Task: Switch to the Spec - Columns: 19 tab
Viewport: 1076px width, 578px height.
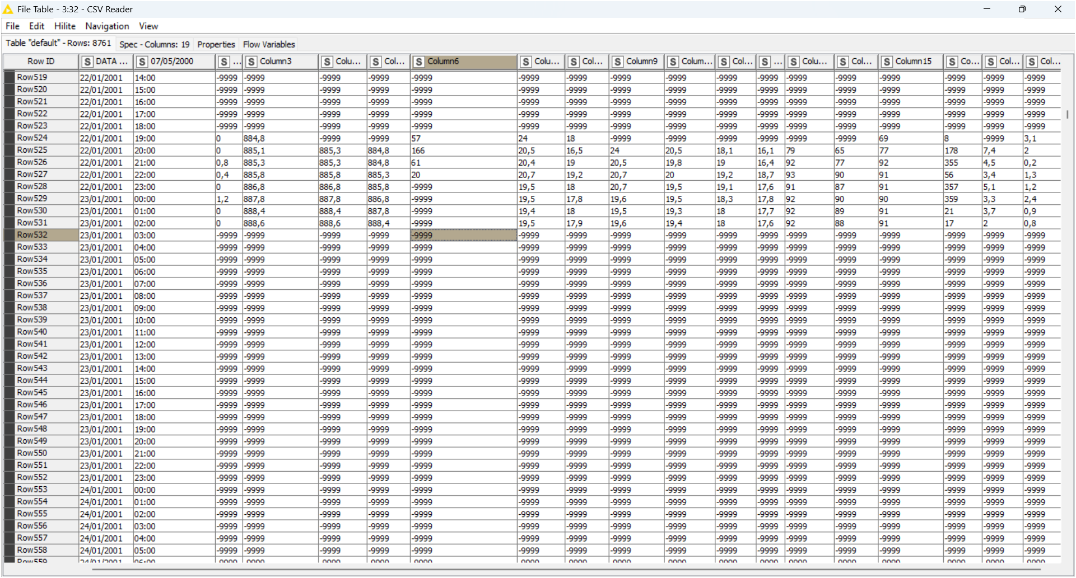Action: [x=155, y=44]
